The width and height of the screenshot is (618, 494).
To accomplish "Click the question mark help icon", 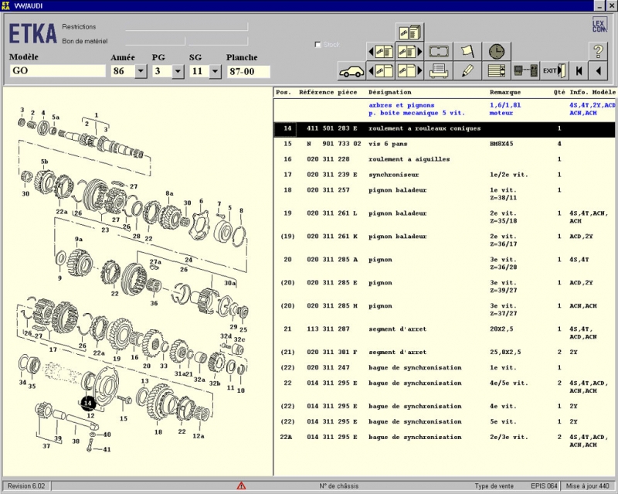I will tap(598, 52).
